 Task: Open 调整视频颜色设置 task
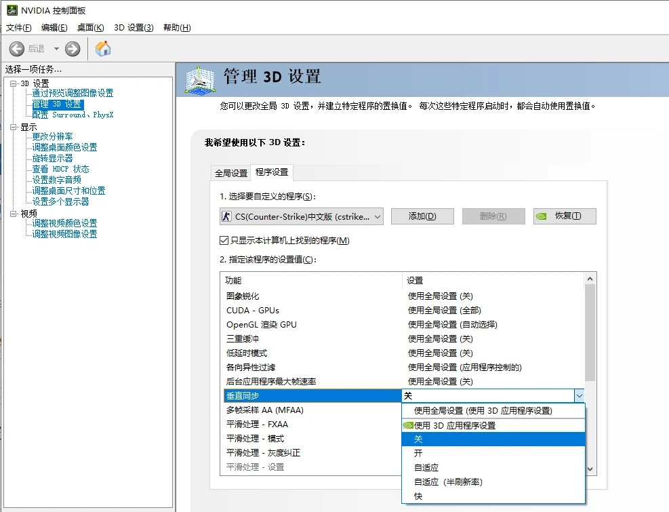tap(65, 223)
